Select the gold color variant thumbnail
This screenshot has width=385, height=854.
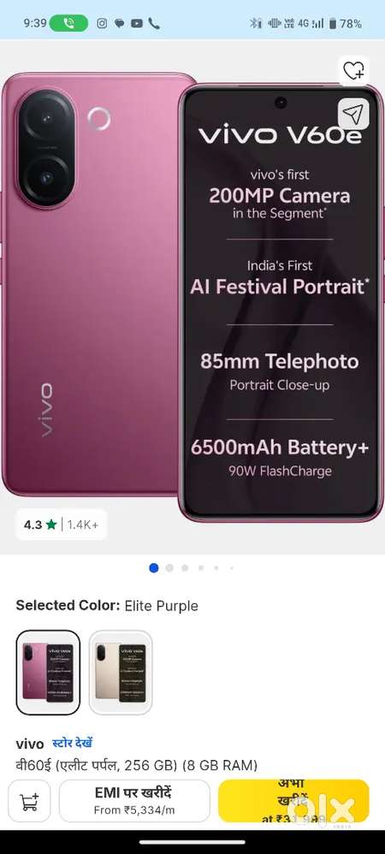click(121, 672)
